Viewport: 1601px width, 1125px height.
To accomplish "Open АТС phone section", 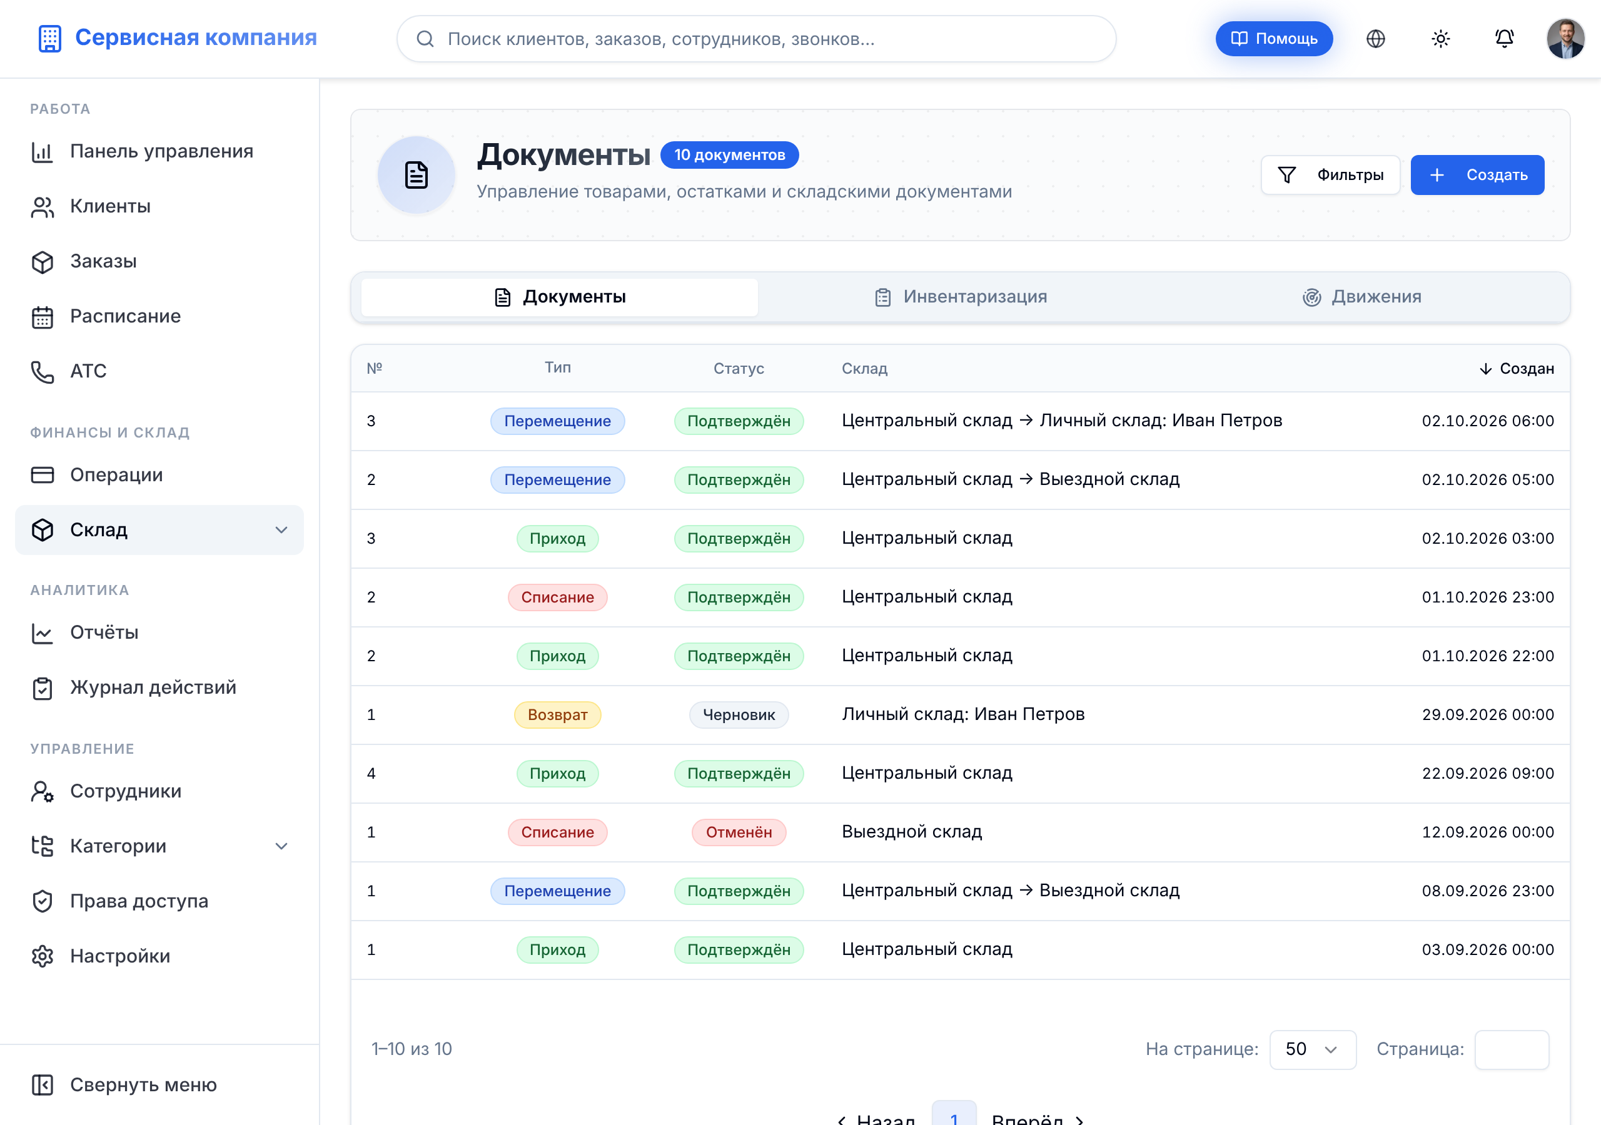I will click(159, 371).
